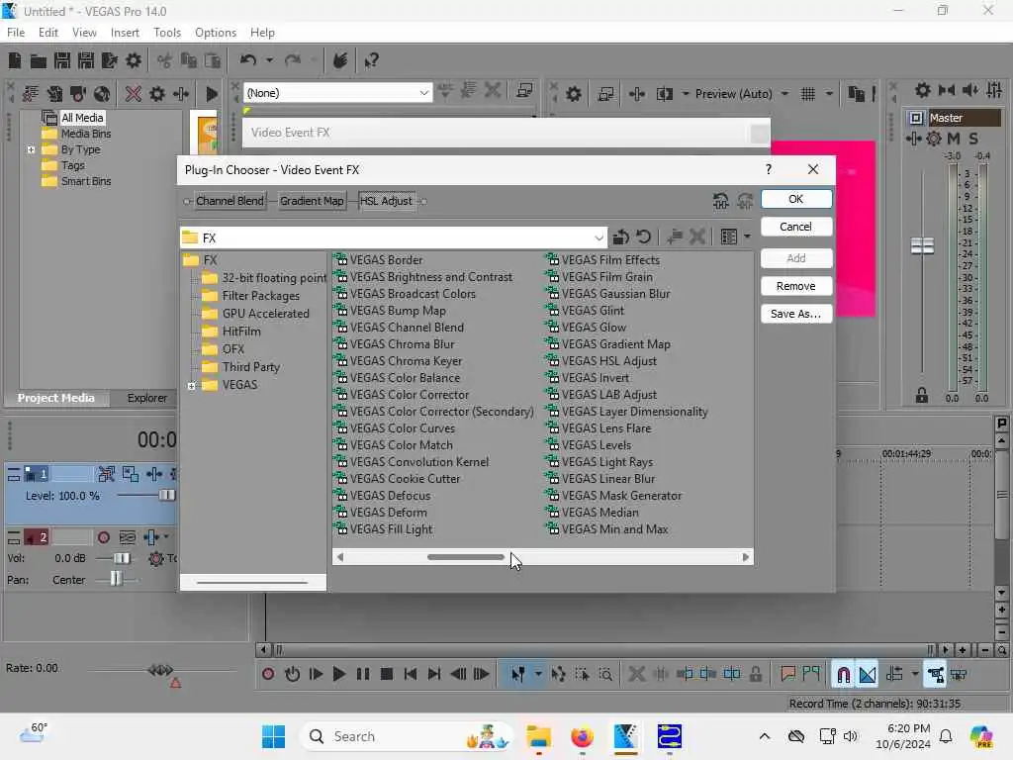Open Preview (Auto) quality dropdown
The height and width of the screenshot is (760, 1013).
[784, 94]
